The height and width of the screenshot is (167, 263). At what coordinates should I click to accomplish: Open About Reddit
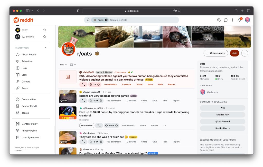[29, 54]
